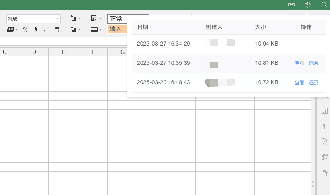This screenshot has width=330, height=195.
Task: Open version history clock icon
Action: tap(307, 4)
